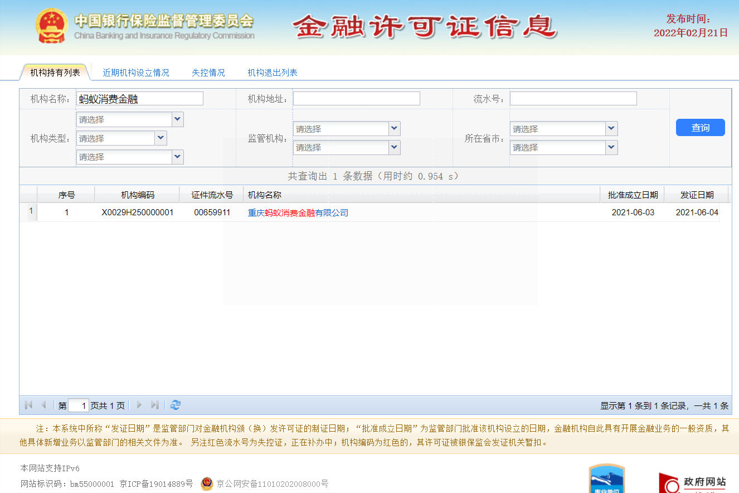Sort by 序号 column header
Viewport: 739px width, 493px height.
coord(66,195)
